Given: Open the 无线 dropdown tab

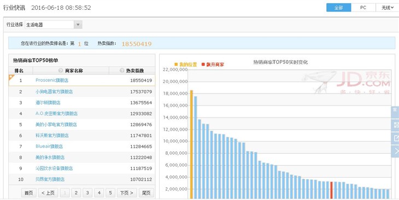Looking at the screenshot, I should pyautogui.click(x=387, y=8).
